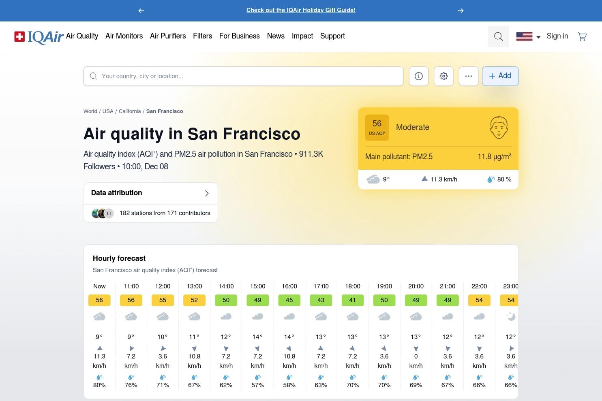Open the IQAir Holiday Gift Guide link

[301, 10]
